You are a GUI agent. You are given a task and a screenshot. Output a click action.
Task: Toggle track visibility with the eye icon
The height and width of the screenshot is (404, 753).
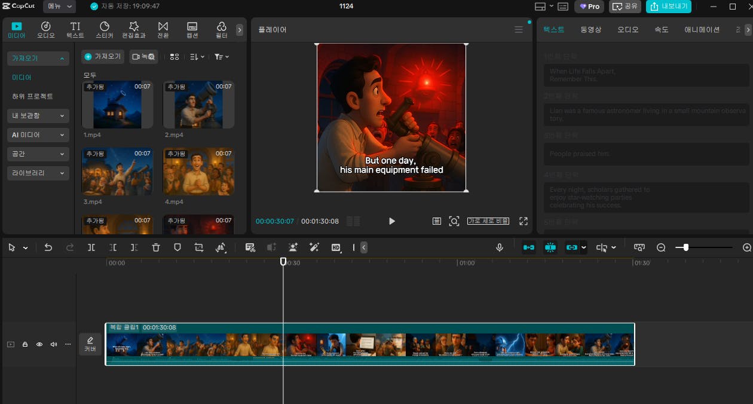click(39, 344)
